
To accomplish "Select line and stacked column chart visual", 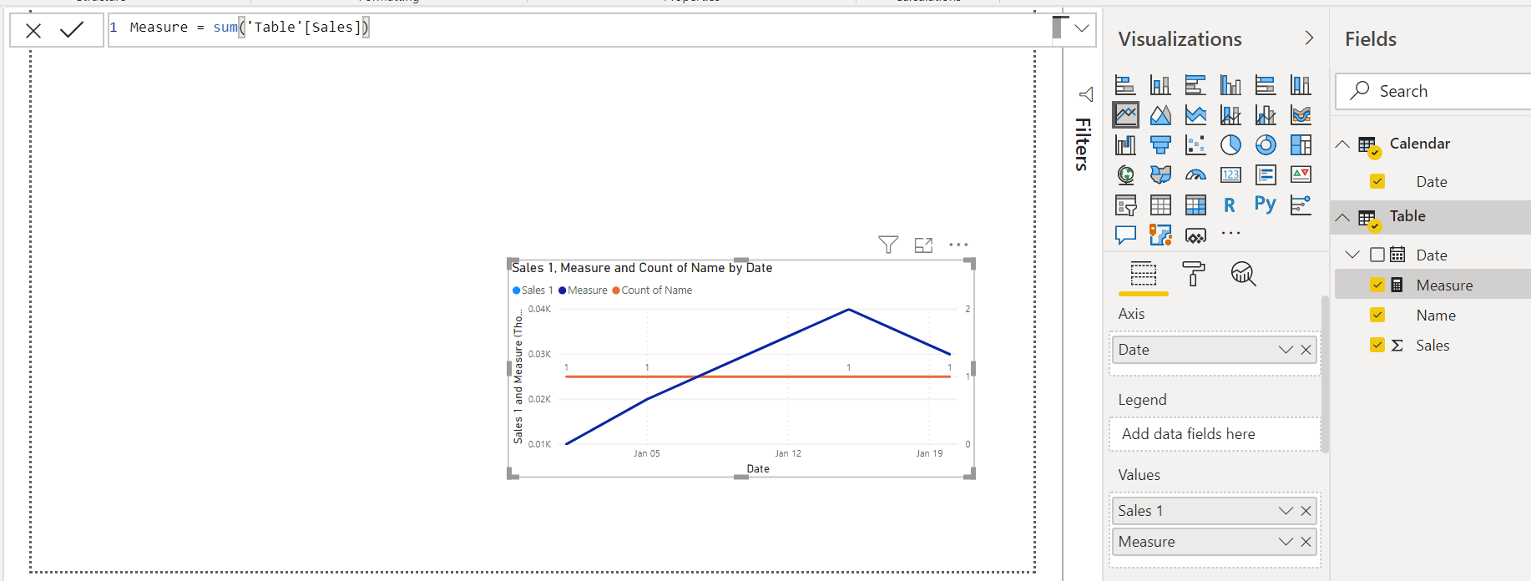I will point(1230,115).
